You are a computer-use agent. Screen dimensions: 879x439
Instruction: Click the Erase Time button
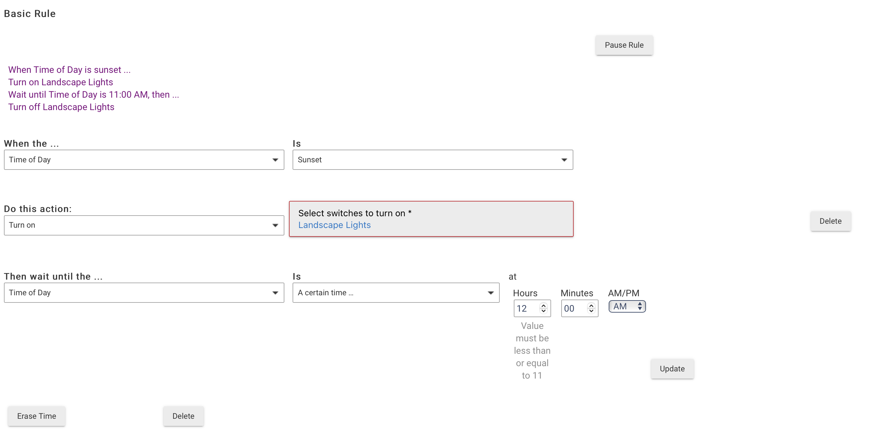pyautogui.click(x=37, y=416)
